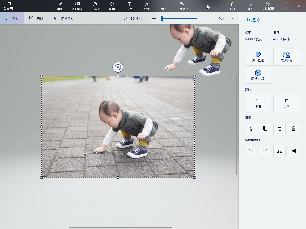Click the cut scissors icon under 編輯
306x229 pixels.
pos(251,129)
